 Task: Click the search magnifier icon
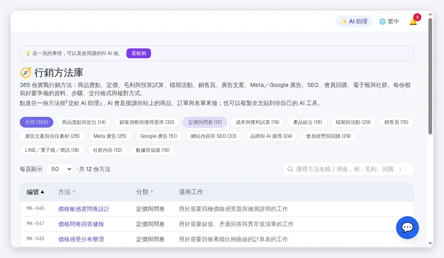290,169
